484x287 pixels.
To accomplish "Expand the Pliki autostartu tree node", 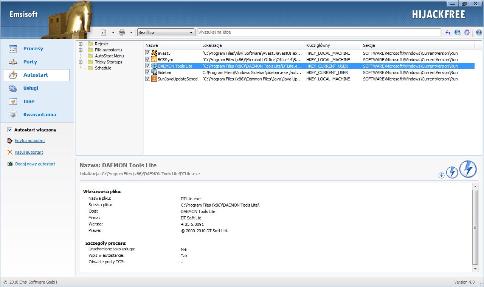I will point(81,50).
